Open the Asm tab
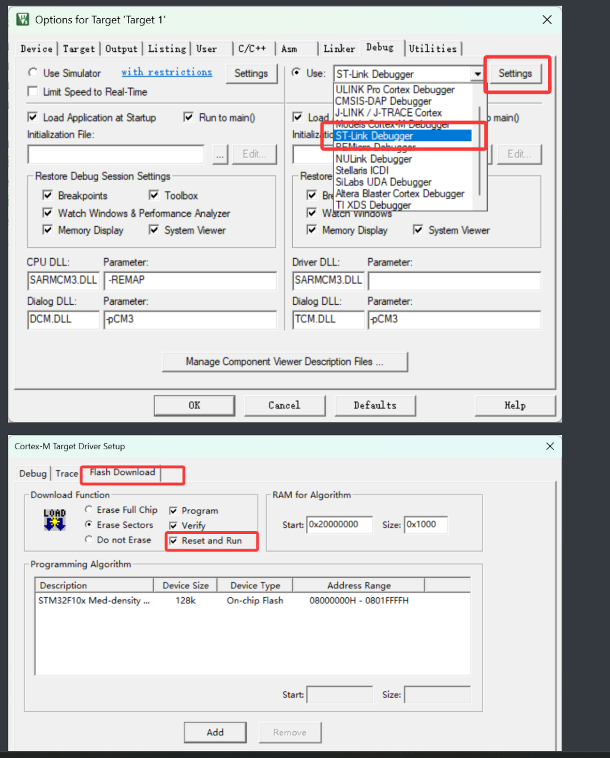This screenshot has height=758, width=610. pyautogui.click(x=289, y=49)
